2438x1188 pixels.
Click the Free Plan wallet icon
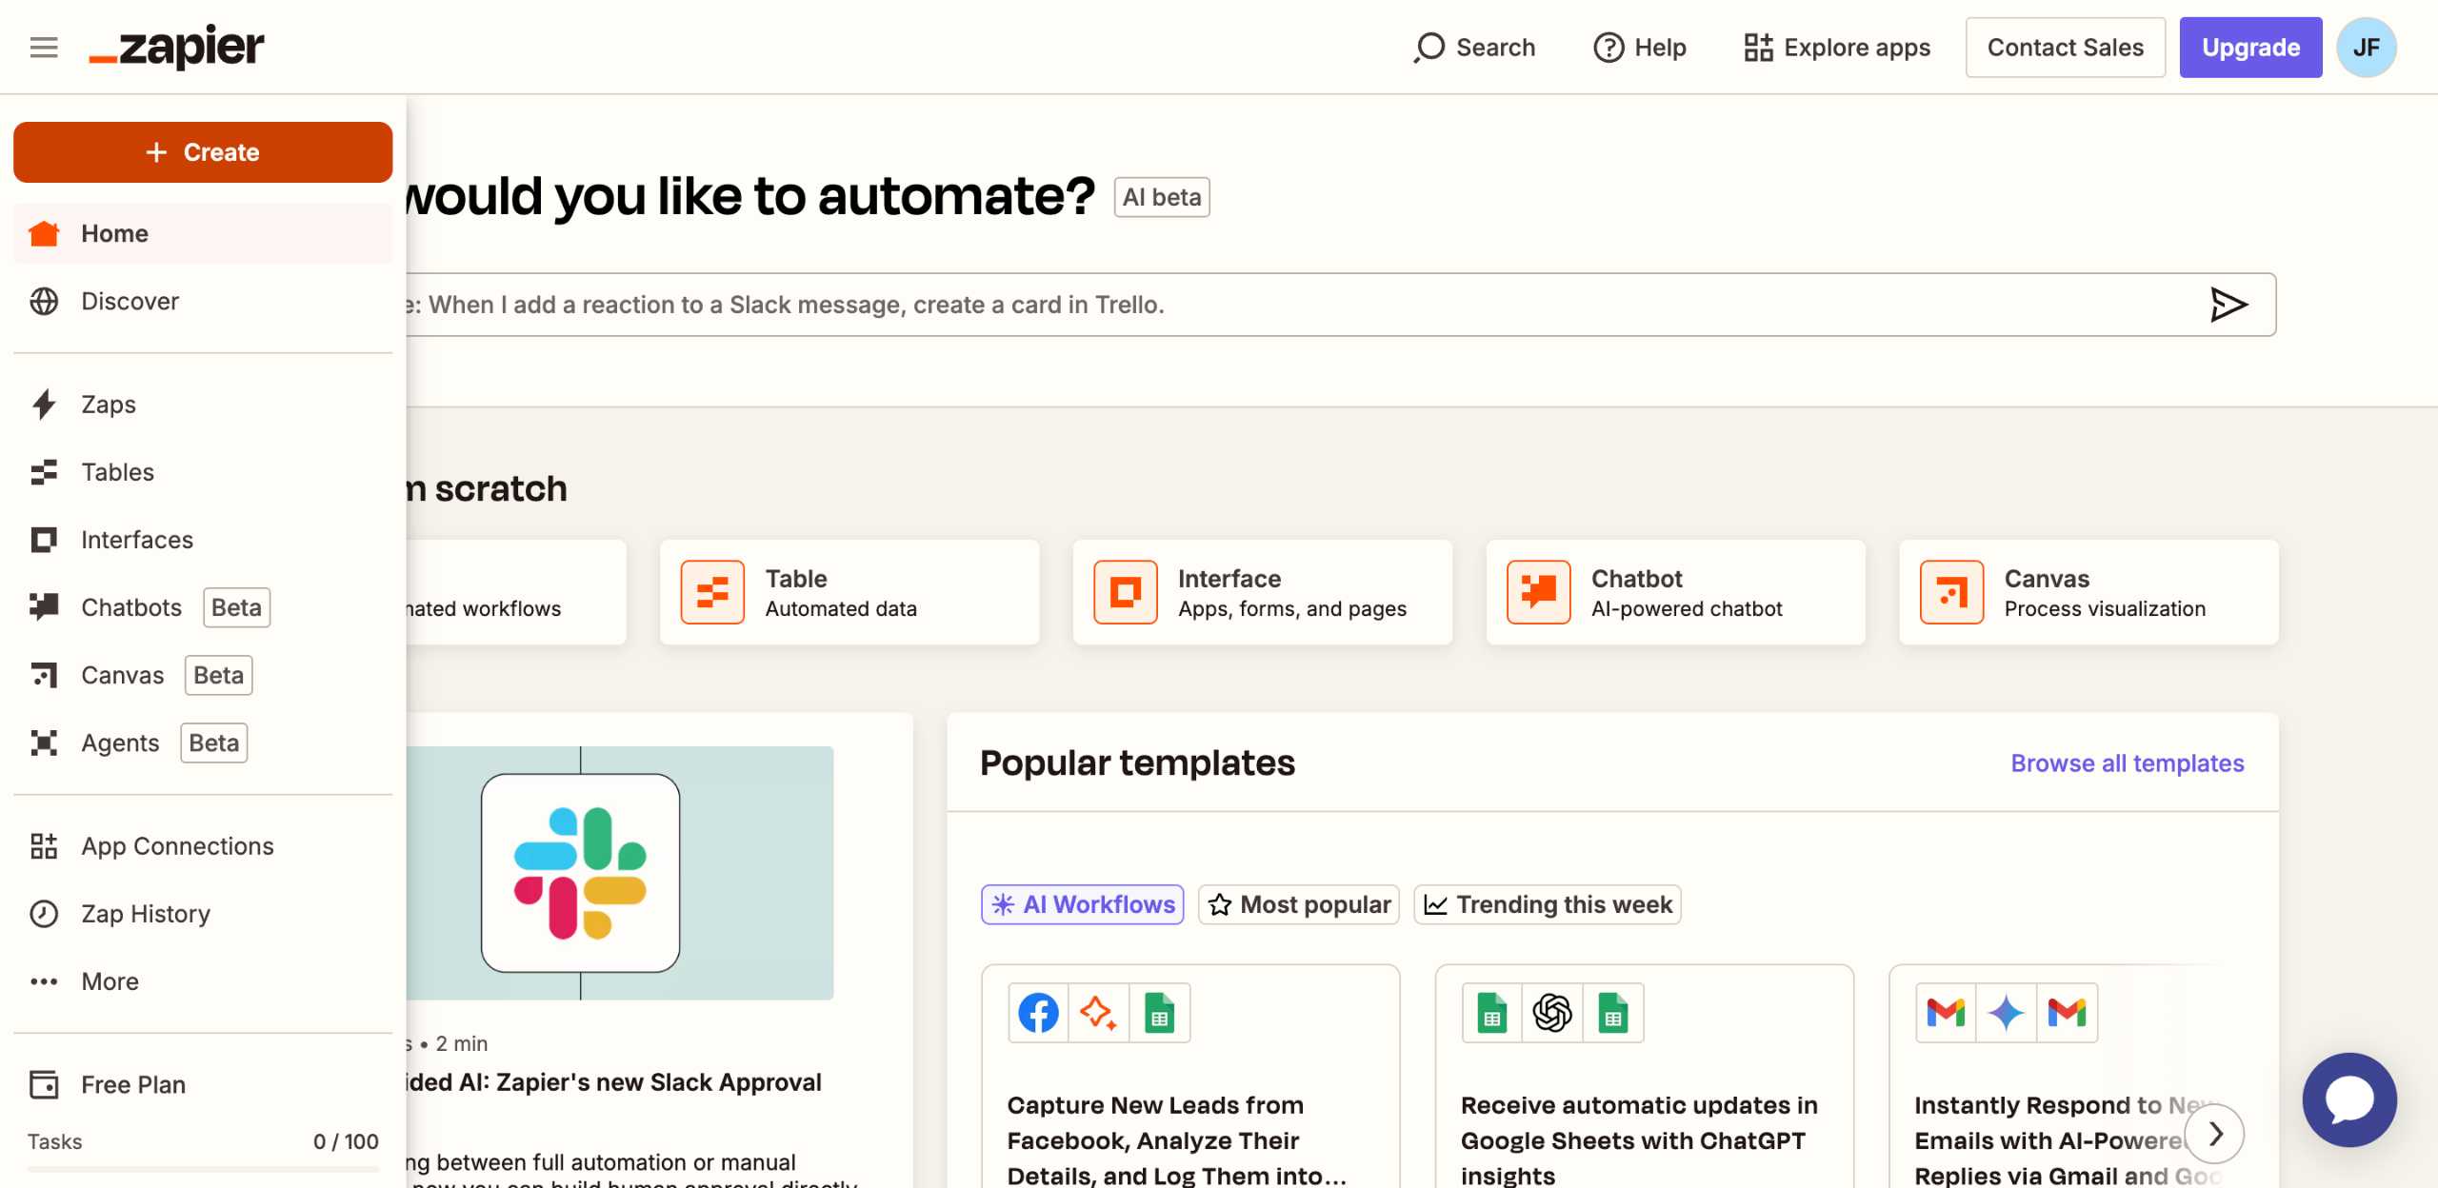(x=44, y=1084)
